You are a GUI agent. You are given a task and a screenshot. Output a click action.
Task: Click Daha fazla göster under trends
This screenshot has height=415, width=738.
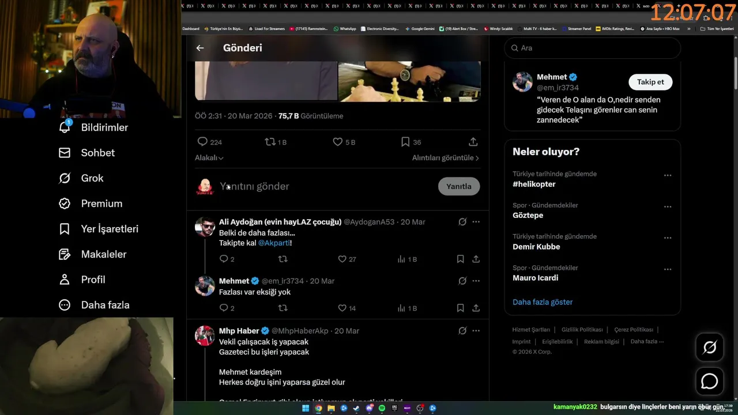point(543,302)
